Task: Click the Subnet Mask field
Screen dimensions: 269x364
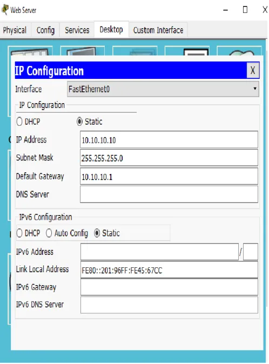Action: (x=169, y=158)
